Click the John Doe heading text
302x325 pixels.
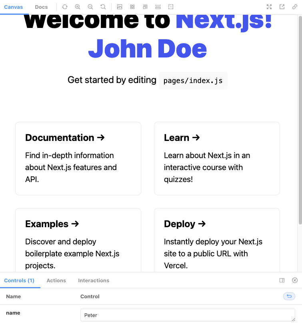pyautogui.click(x=148, y=49)
